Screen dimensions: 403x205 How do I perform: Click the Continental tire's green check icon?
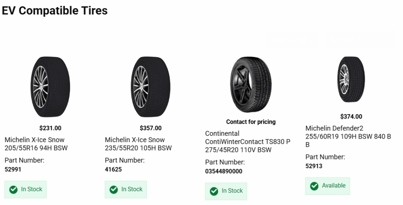point(214,191)
